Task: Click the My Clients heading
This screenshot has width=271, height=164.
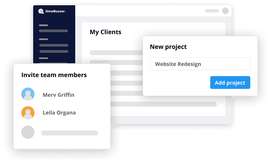Action: click(x=105, y=32)
